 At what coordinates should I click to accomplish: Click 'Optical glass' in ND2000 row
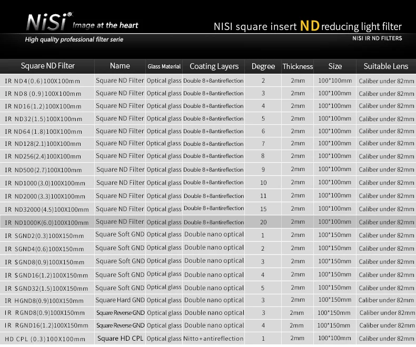click(164, 196)
